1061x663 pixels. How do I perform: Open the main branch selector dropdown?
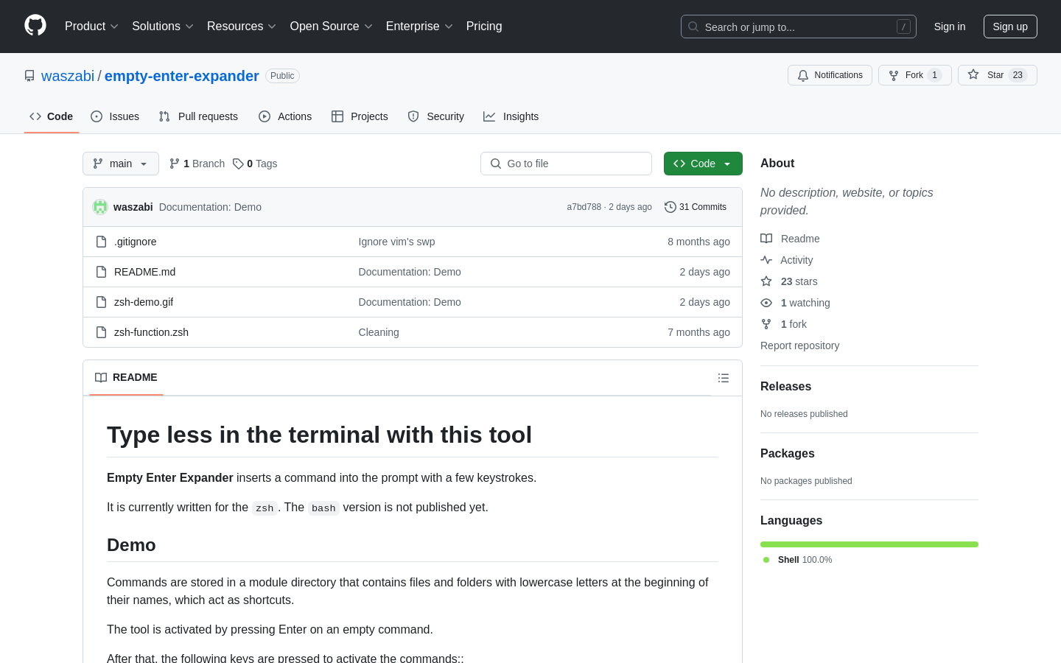pos(121,164)
